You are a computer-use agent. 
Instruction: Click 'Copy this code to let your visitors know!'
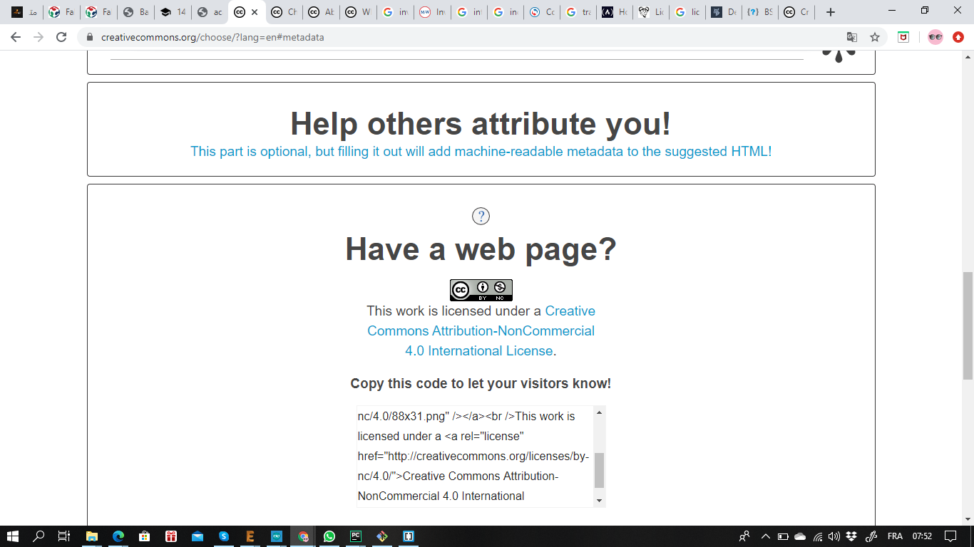point(481,384)
